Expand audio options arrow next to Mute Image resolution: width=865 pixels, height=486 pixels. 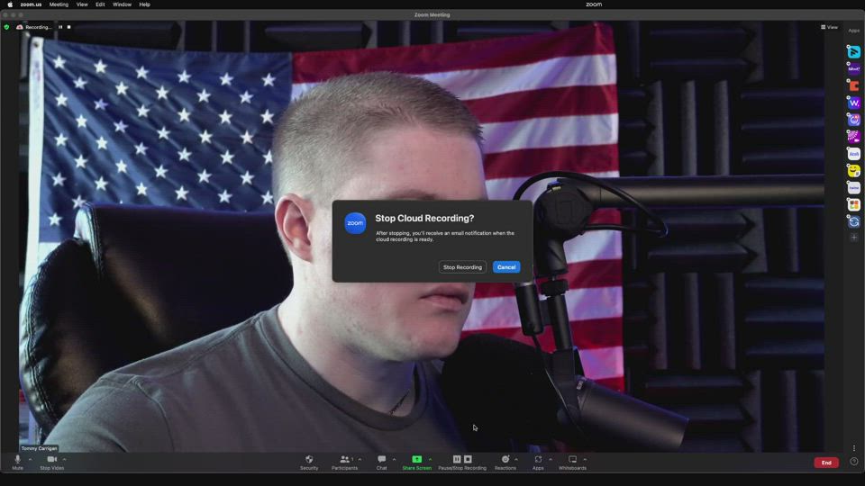[30, 459]
